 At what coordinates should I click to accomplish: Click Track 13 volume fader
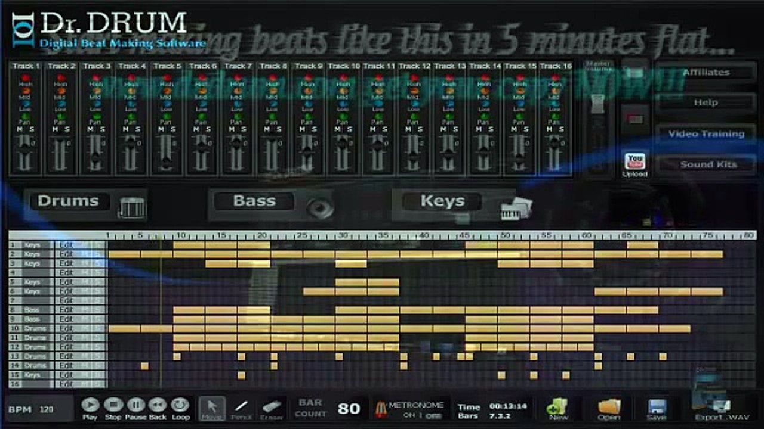click(x=448, y=153)
